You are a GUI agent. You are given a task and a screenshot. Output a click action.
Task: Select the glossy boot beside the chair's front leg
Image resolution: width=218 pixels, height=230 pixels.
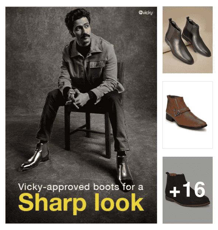[35, 157]
